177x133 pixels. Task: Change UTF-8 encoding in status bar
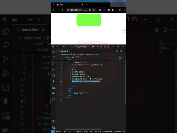(x=86, y=132)
